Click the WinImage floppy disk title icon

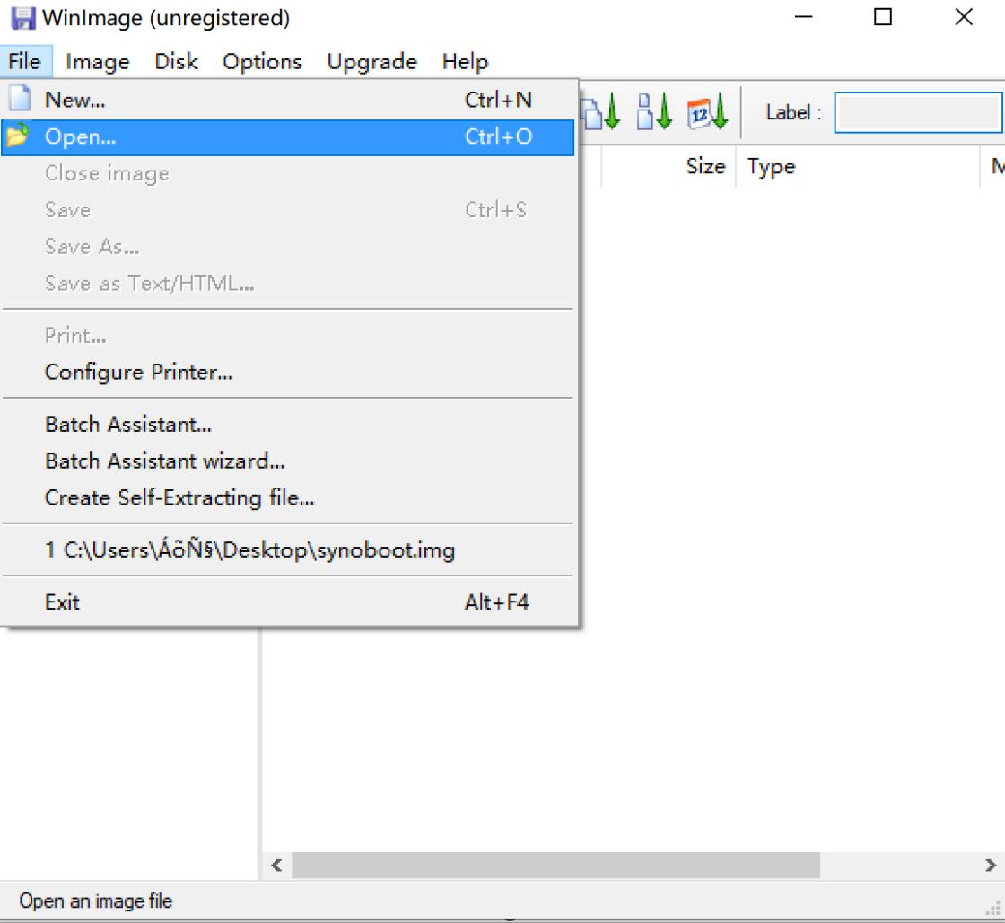point(23,18)
